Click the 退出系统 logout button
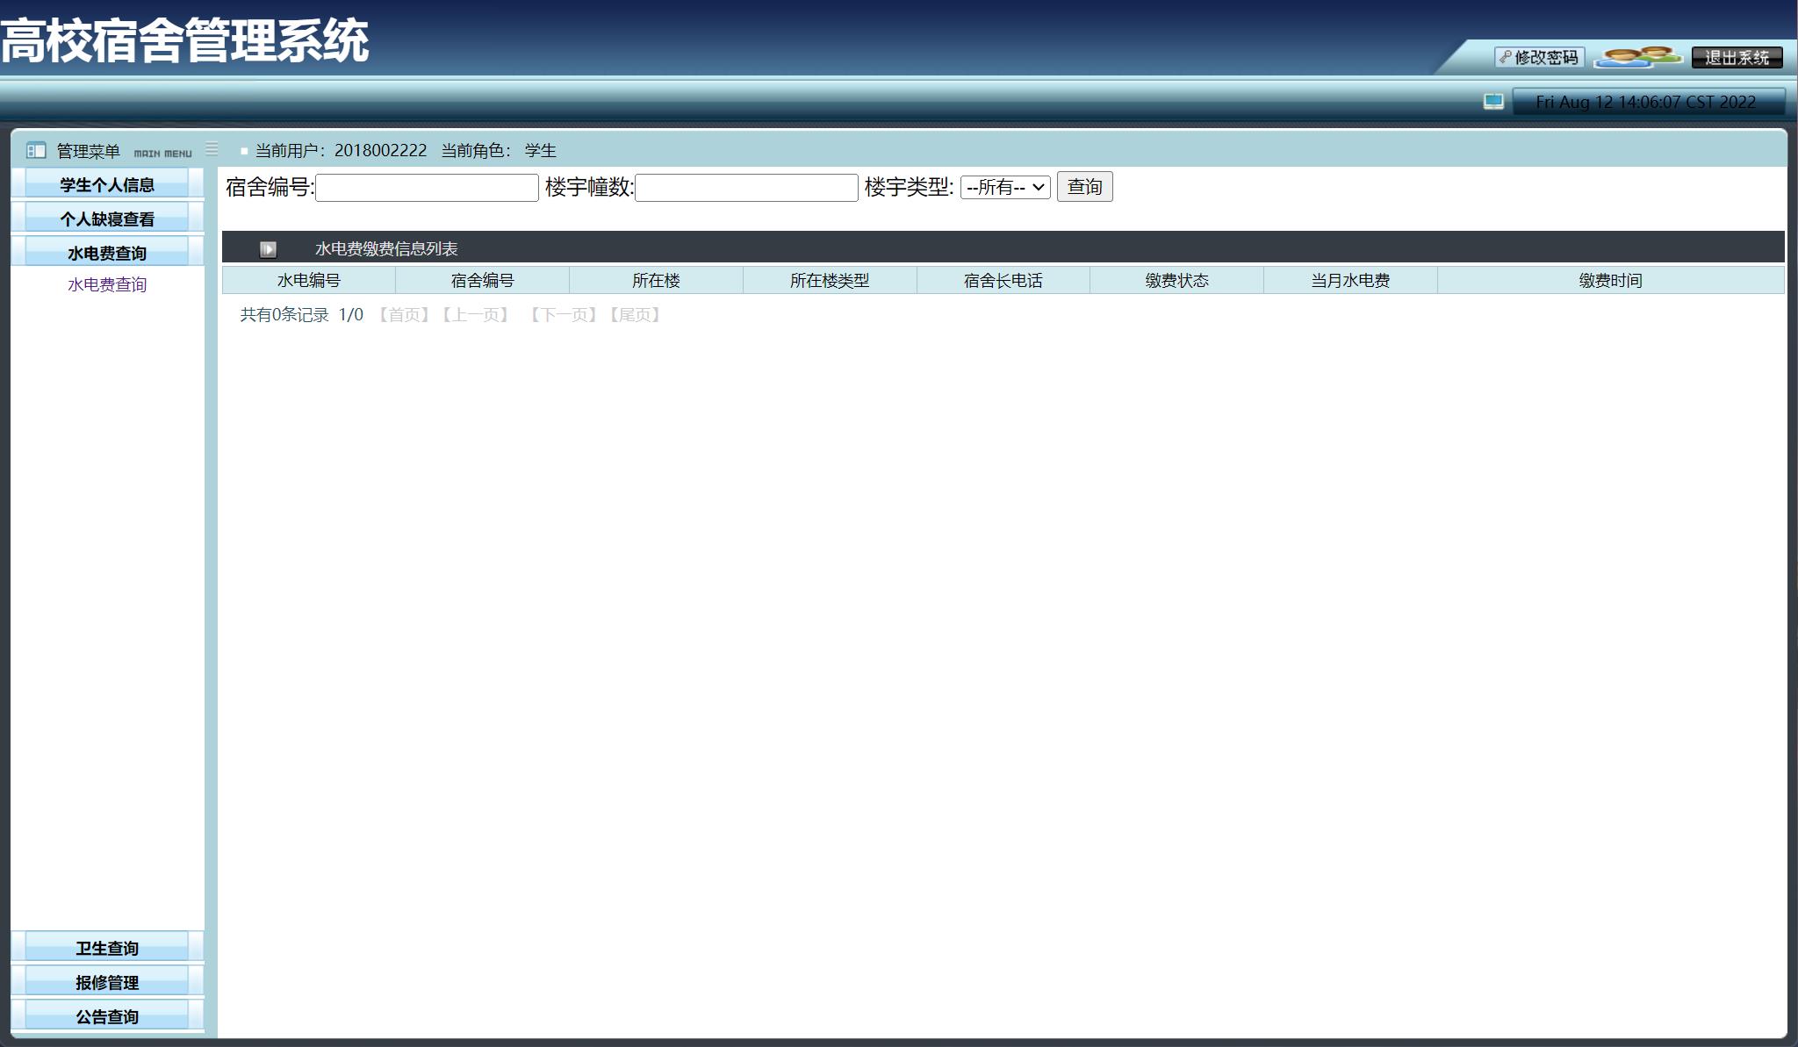1798x1047 pixels. click(1738, 58)
